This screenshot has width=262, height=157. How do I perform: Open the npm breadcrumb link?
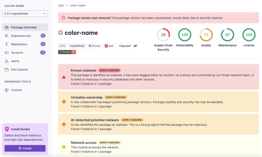point(61,5)
